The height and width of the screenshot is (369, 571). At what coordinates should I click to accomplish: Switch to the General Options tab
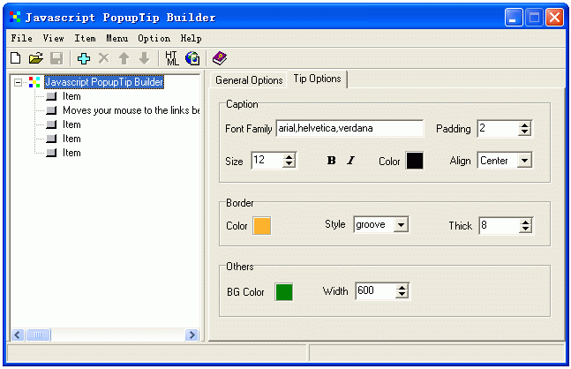pyautogui.click(x=249, y=80)
